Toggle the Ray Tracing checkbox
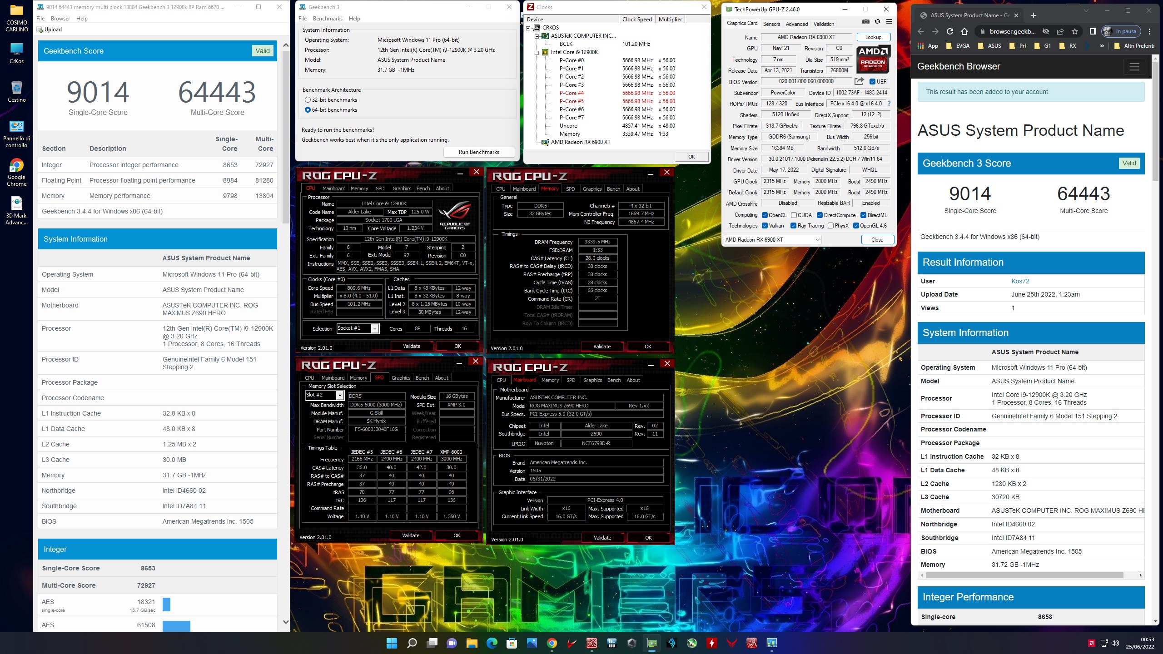The width and height of the screenshot is (1163, 654). click(x=794, y=226)
